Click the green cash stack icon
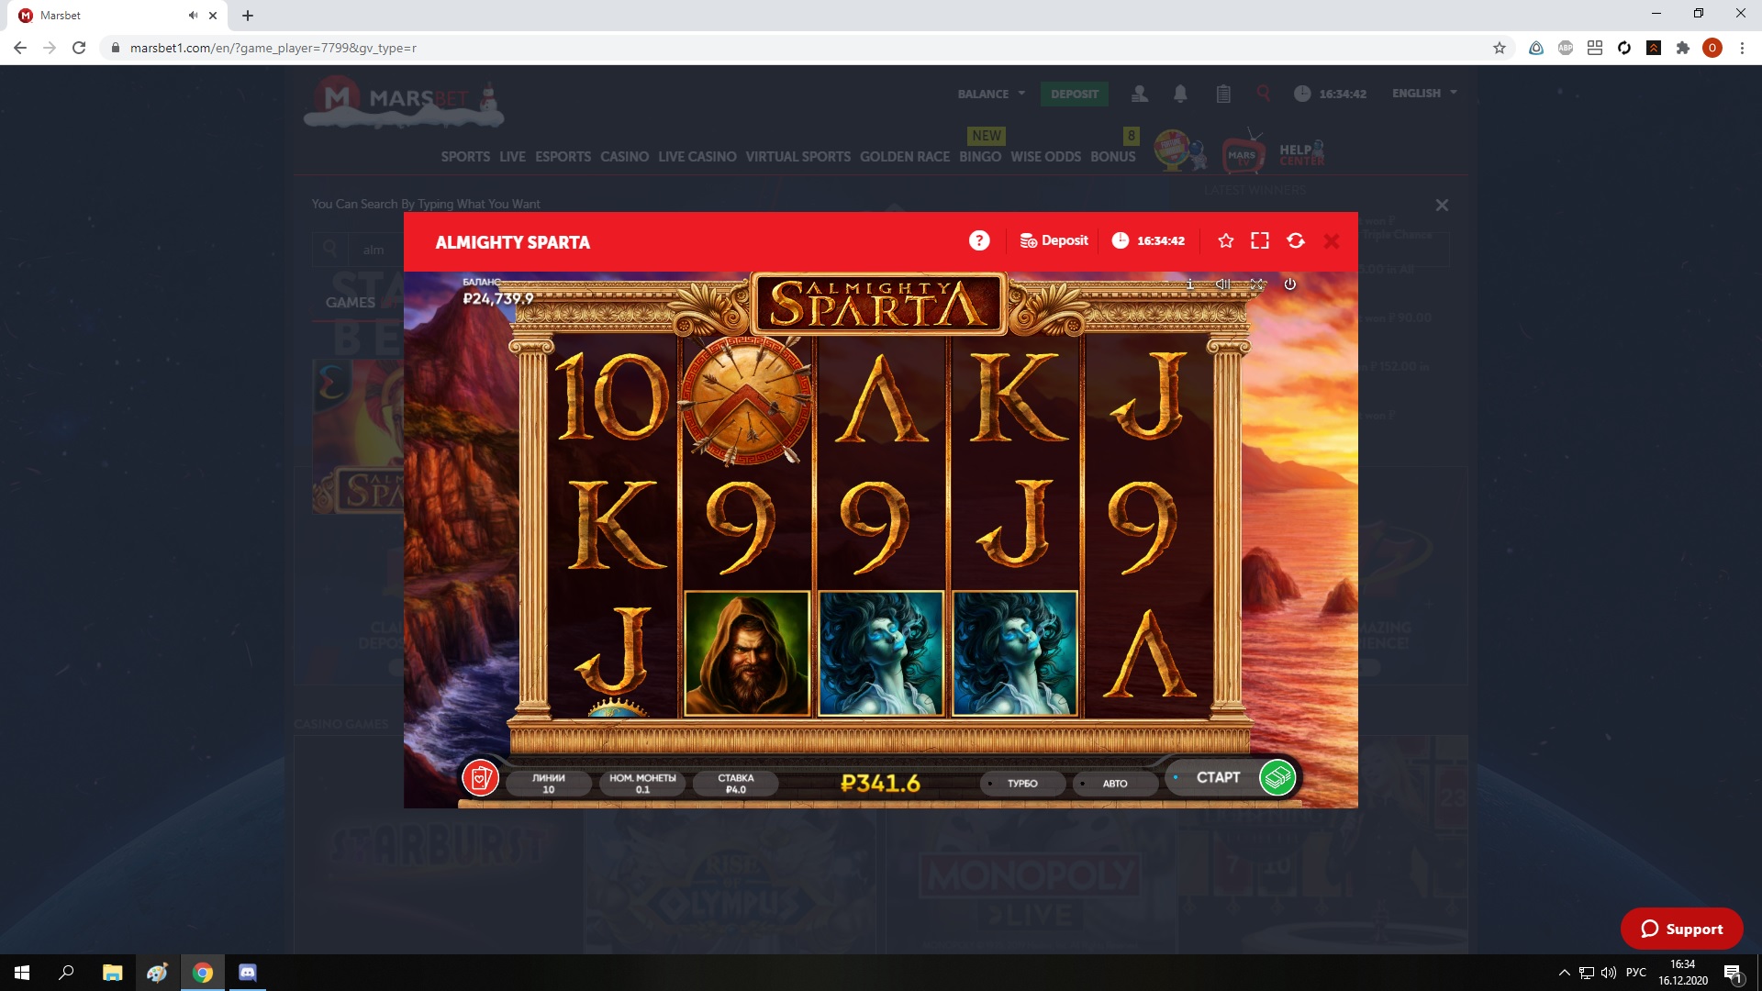 coord(1277,778)
